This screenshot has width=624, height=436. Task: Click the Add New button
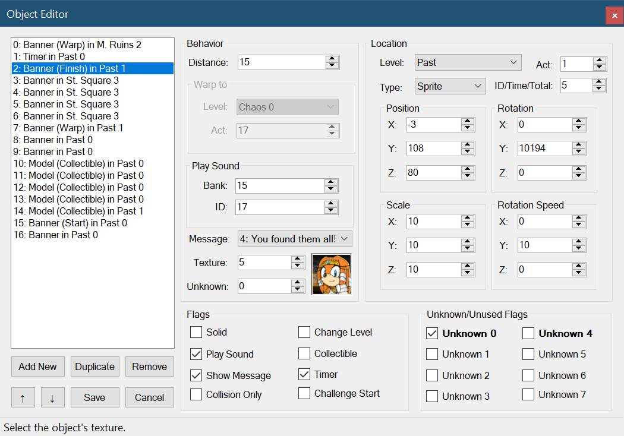click(37, 367)
